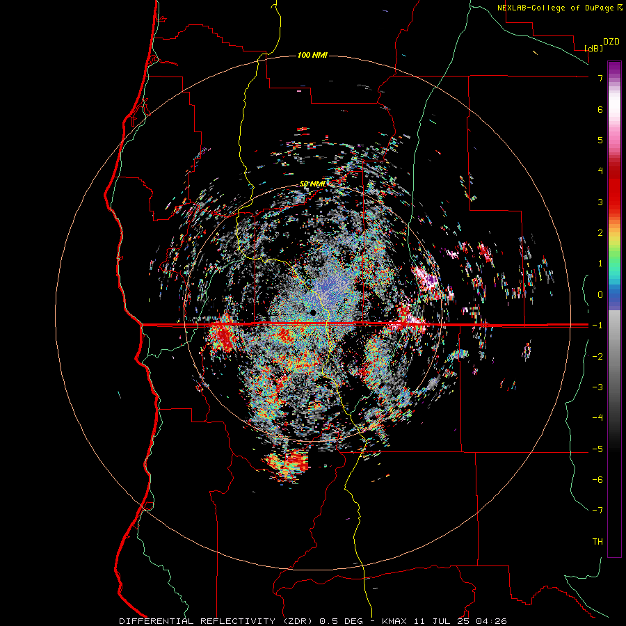The height and width of the screenshot is (626, 626).
Task: Click the color scale value -5
Action: point(597,449)
